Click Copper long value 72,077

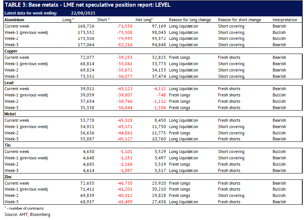pyautogui.click(x=87, y=57)
